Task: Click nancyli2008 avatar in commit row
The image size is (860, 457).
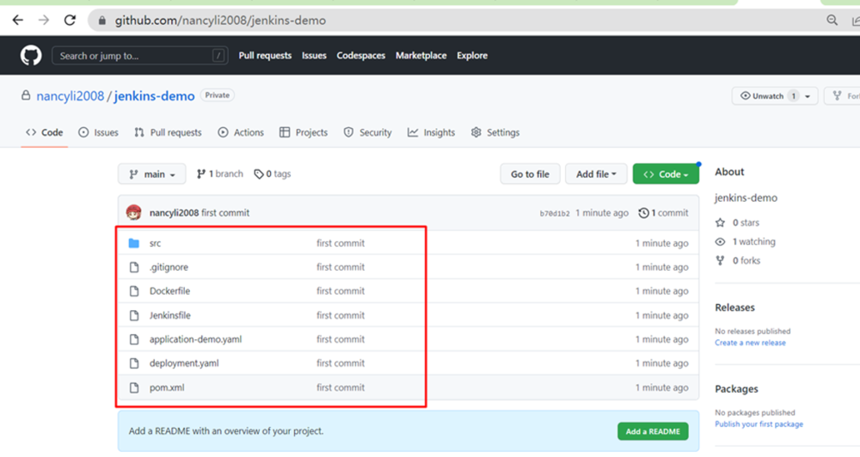Action: (133, 212)
